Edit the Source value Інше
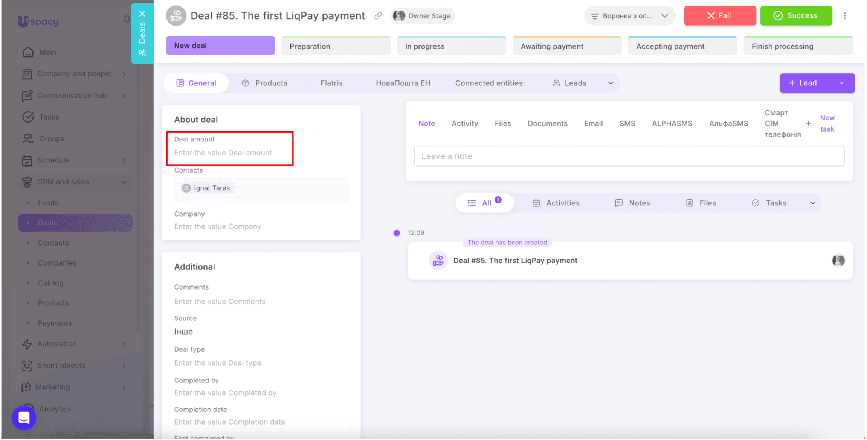This screenshot has width=867, height=440. tap(183, 332)
